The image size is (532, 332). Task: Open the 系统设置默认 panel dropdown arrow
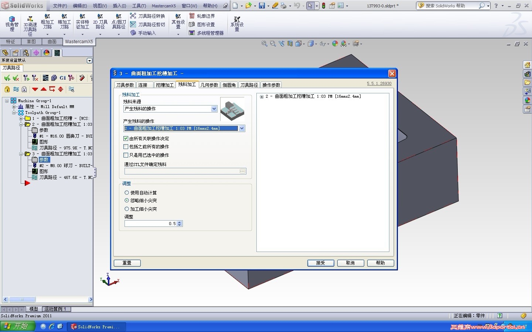click(89, 60)
